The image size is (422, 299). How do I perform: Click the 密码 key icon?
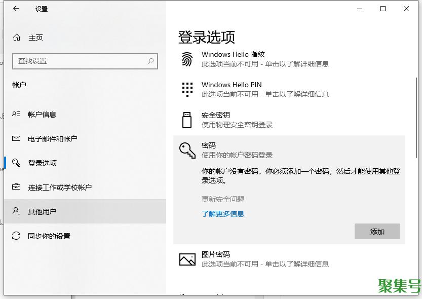187,150
